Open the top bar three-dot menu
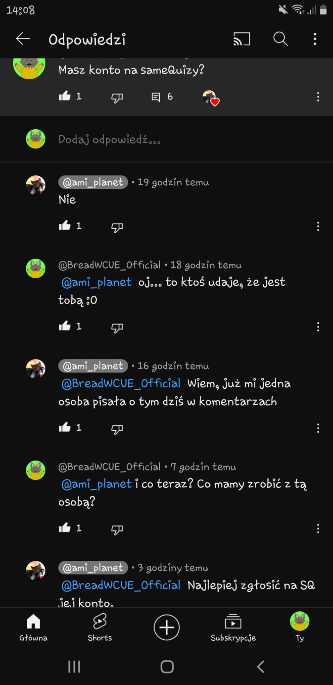The width and height of the screenshot is (333, 685). [x=315, y=39]
